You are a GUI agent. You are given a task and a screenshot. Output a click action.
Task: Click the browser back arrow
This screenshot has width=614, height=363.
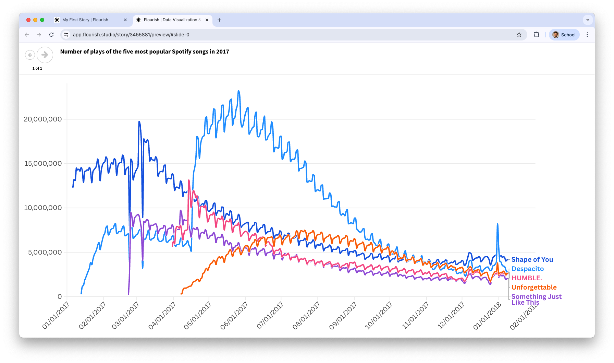point(27,35)
